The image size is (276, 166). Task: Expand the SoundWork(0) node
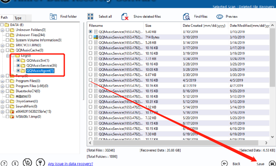pyautogui.click(x=3, y=106)
